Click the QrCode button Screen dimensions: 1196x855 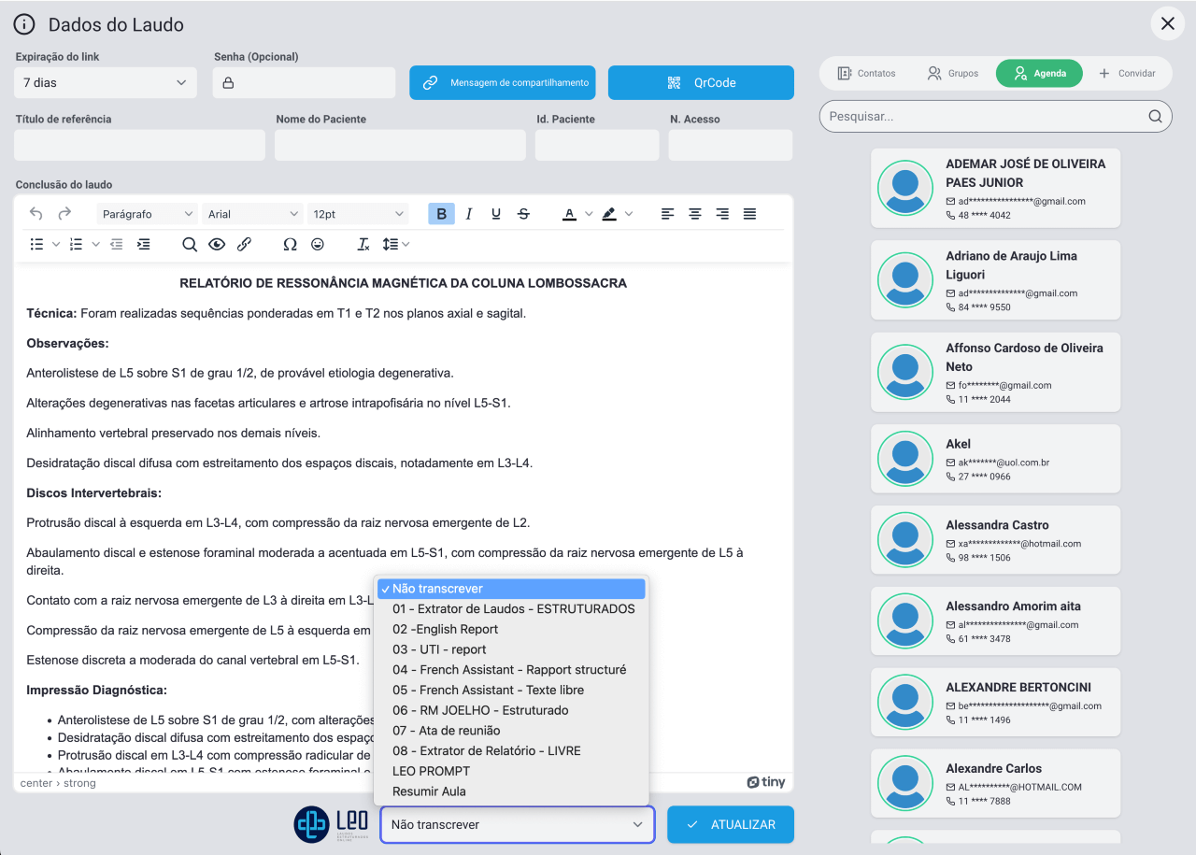[701, 83]
